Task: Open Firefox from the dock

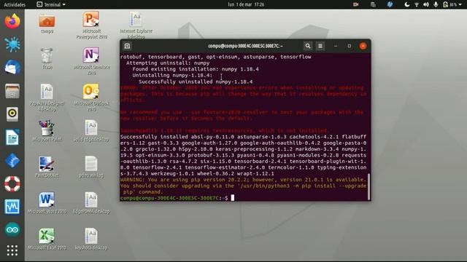Action: 12,21
